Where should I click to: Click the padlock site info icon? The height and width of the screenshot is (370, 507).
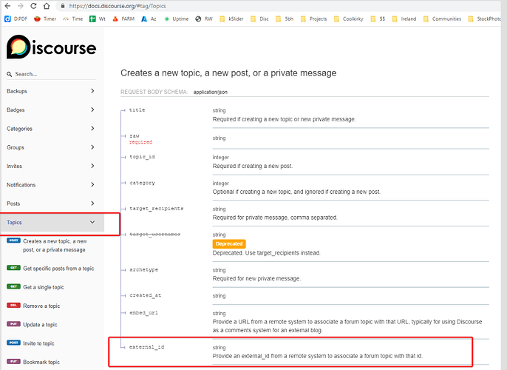pyautogui.click(x=63, y=6)
